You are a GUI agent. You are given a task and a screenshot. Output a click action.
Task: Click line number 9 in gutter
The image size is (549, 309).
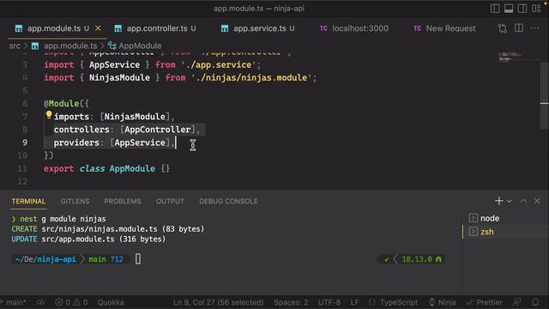(x=25, y=142)
